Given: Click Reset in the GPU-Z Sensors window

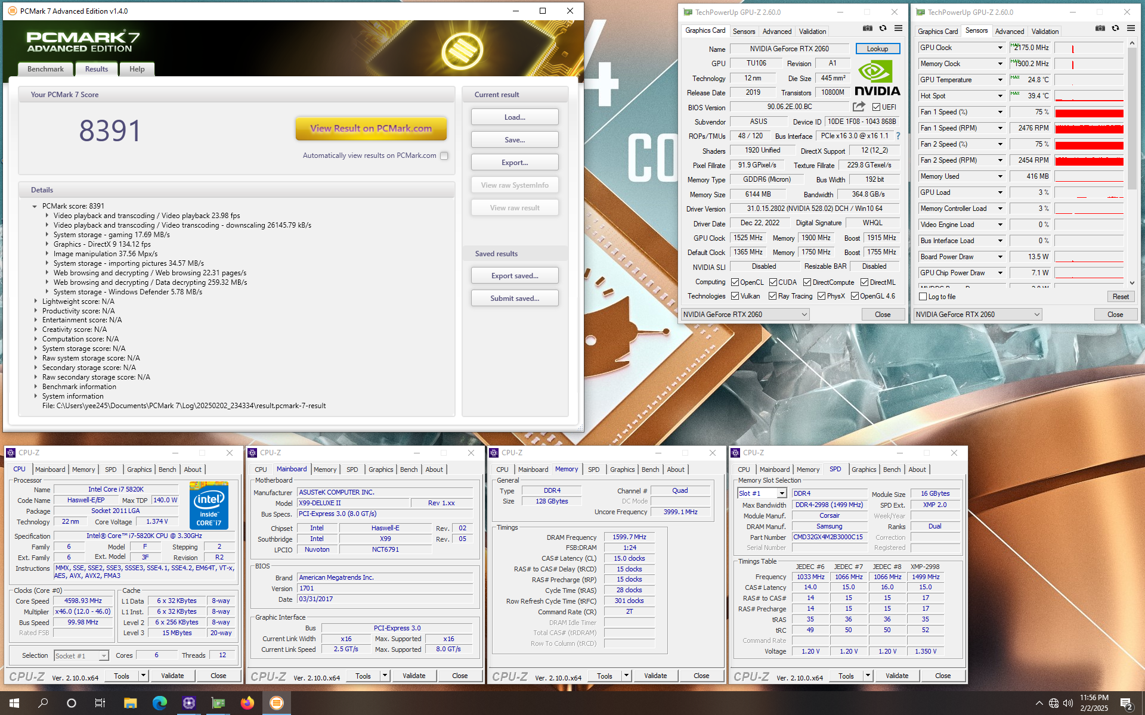Looking at the screenshot, I should (1121, 297).
